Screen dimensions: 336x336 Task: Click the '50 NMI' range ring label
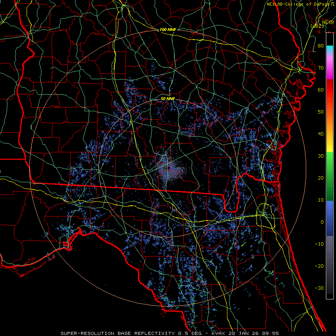point(168,99)
